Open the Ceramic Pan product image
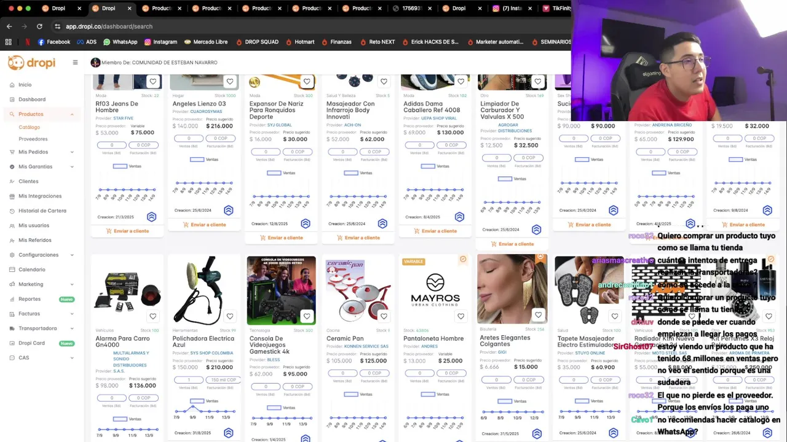Viewport: 787px width, 442px height. click(358, 290)
